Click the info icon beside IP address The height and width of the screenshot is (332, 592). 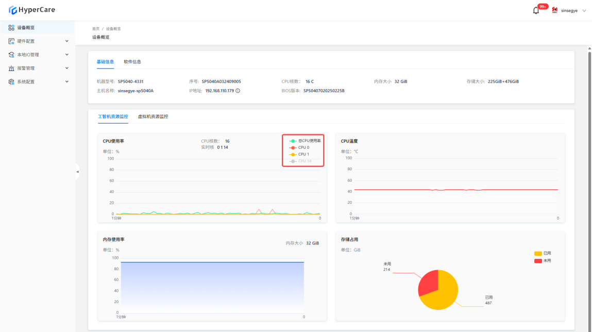coord(238,91)
